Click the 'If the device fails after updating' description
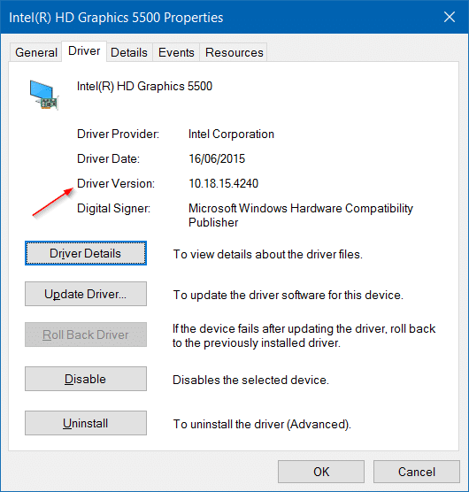469x492 pixels. [x=304, y=335]
